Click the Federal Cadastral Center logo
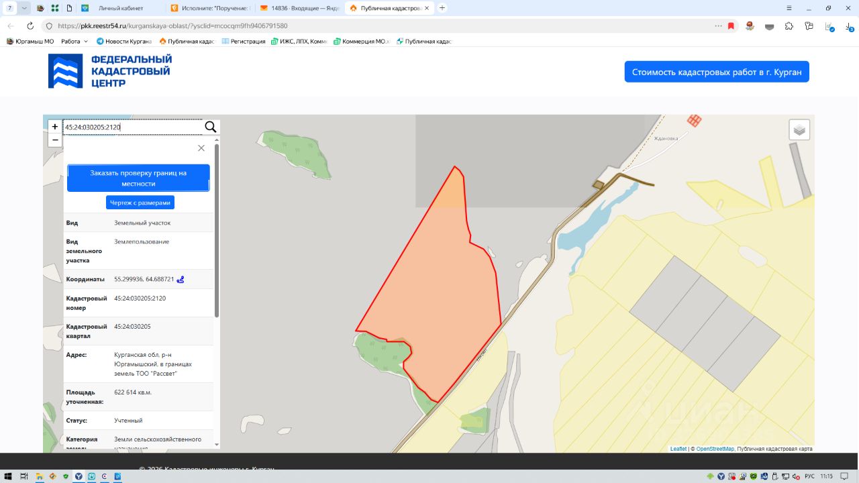Screen dimensions: 859x483 110,71
